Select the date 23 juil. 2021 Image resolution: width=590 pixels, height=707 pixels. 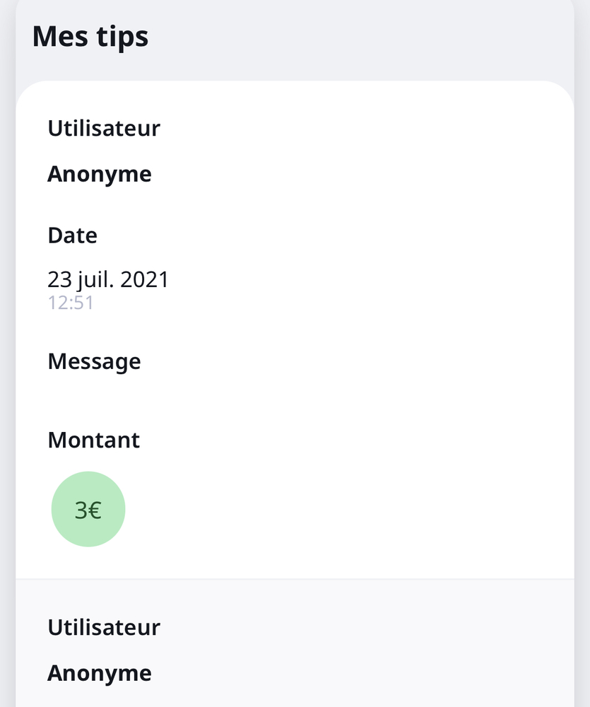click(108, 279)
